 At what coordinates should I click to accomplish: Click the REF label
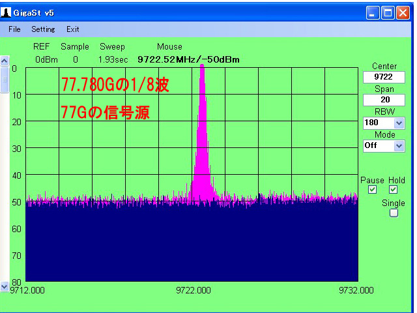point(41,46)
